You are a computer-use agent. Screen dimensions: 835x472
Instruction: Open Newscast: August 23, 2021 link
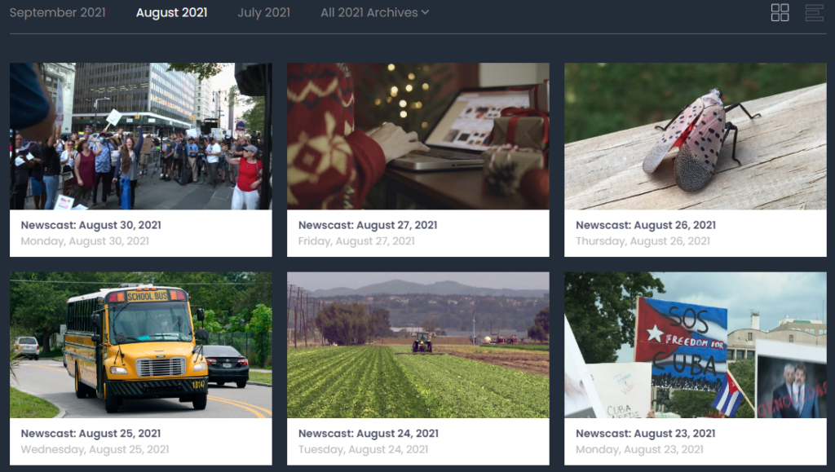point(646,434)
